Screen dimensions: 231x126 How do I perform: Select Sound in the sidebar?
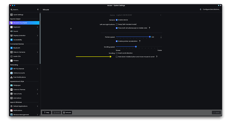(x=24, y=31)
